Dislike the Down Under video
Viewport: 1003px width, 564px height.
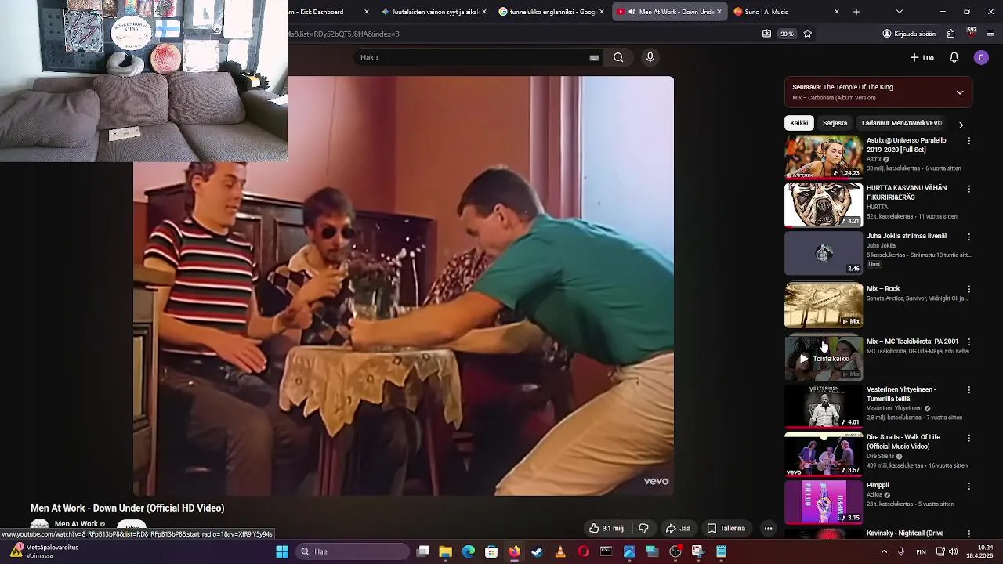pos(643,528)
